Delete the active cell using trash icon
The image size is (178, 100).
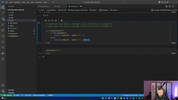tap(62, 21)
